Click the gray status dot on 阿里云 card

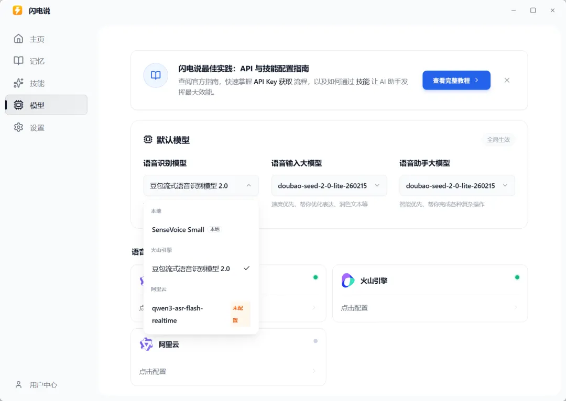[315, 341]
